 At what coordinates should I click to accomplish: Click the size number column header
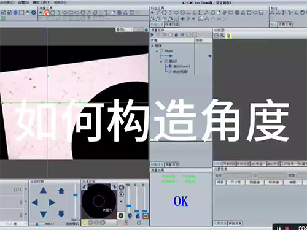point(236,182)
